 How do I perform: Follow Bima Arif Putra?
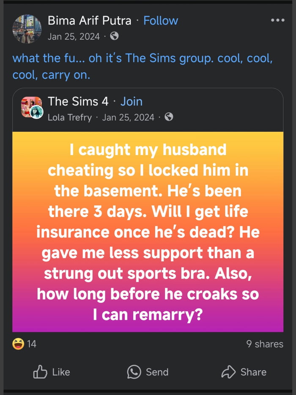click(x=160, y=20)
